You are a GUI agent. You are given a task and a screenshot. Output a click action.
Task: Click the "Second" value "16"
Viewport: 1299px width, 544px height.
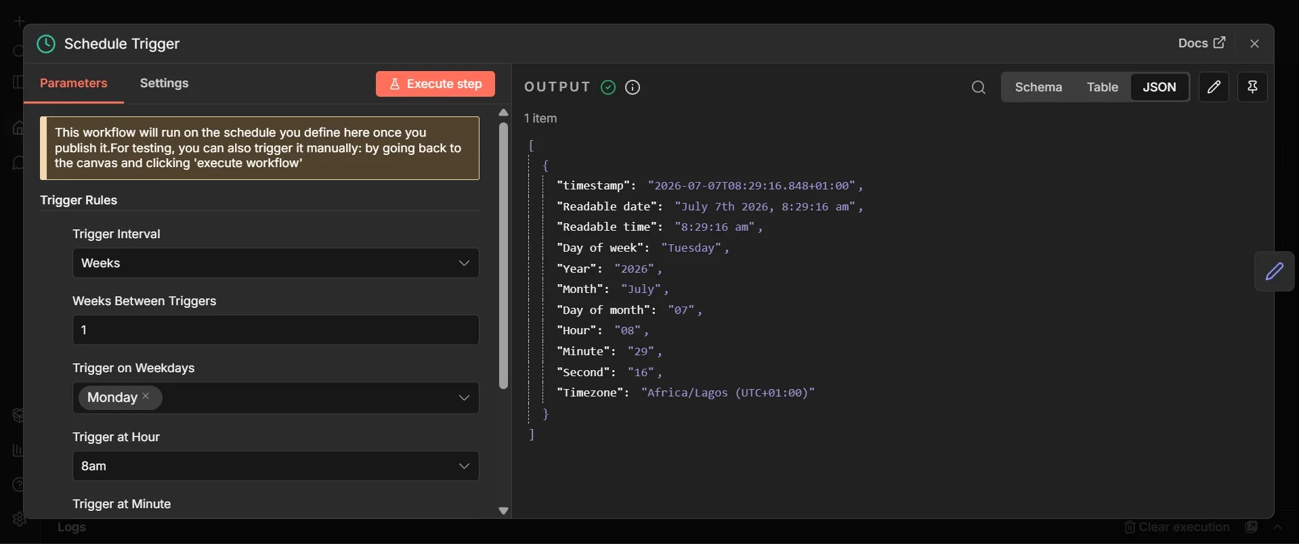tap(641, 372)
